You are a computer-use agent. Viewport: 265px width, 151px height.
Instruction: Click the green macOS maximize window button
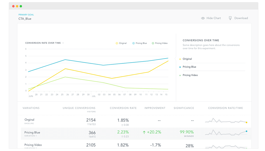click(x=21, y=6)
